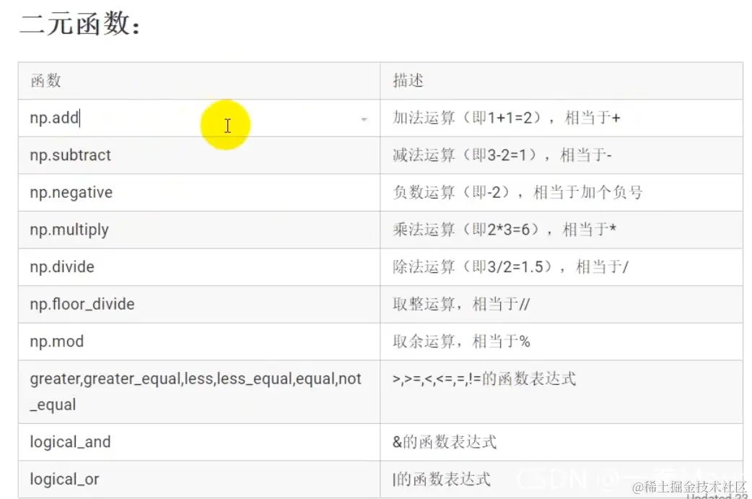752x499 pixels.
Task: Click the np.divide cell
Action: [199, 267]
